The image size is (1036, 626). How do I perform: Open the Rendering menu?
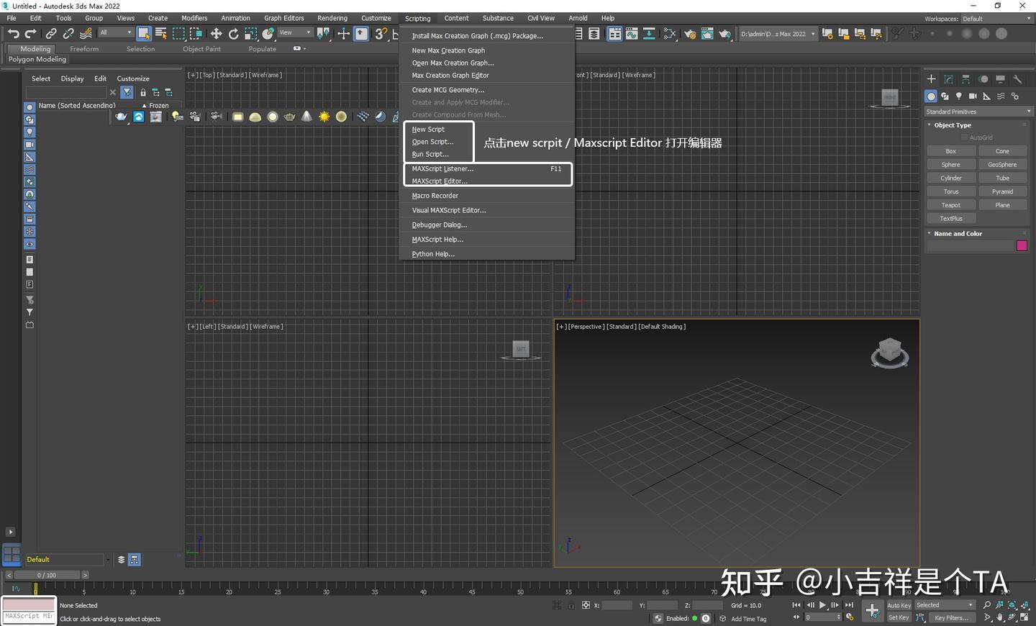332,18
